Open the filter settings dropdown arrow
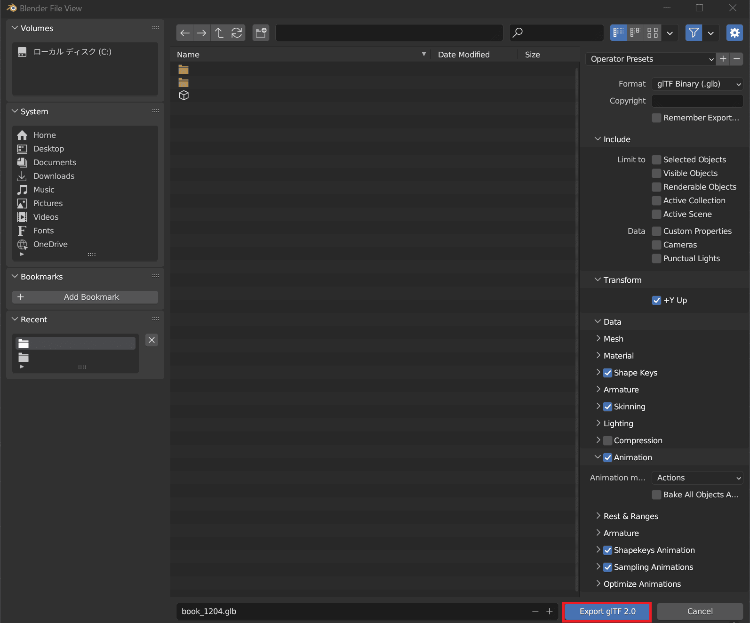Image resolution: width=750 pixels, height=623 pixels. (x=710, y=33)
